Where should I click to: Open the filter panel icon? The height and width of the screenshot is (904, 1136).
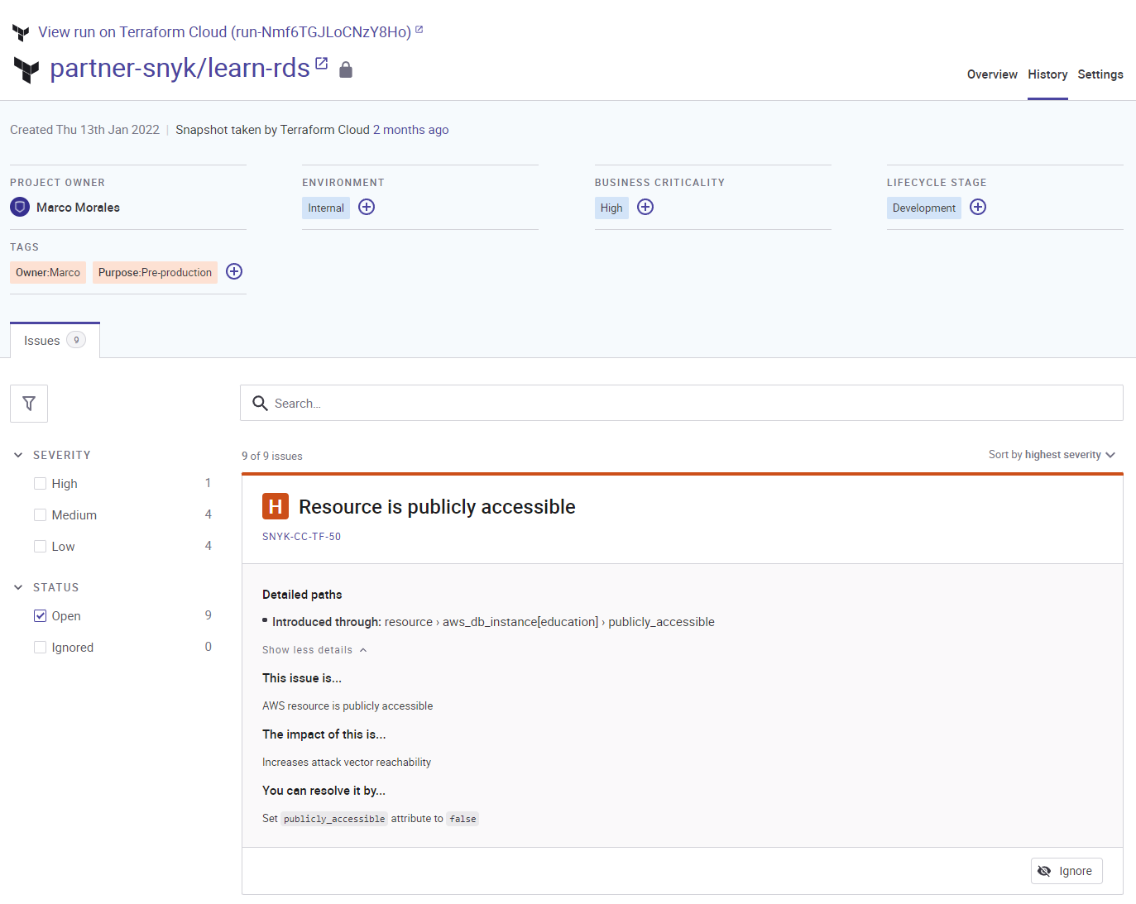coord(28,403)
